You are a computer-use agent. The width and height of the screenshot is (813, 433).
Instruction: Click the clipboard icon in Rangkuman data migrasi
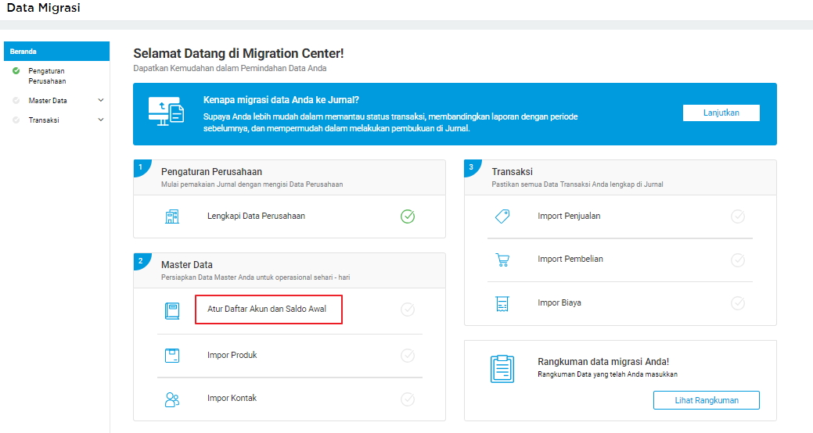click(x=502, y=369)
